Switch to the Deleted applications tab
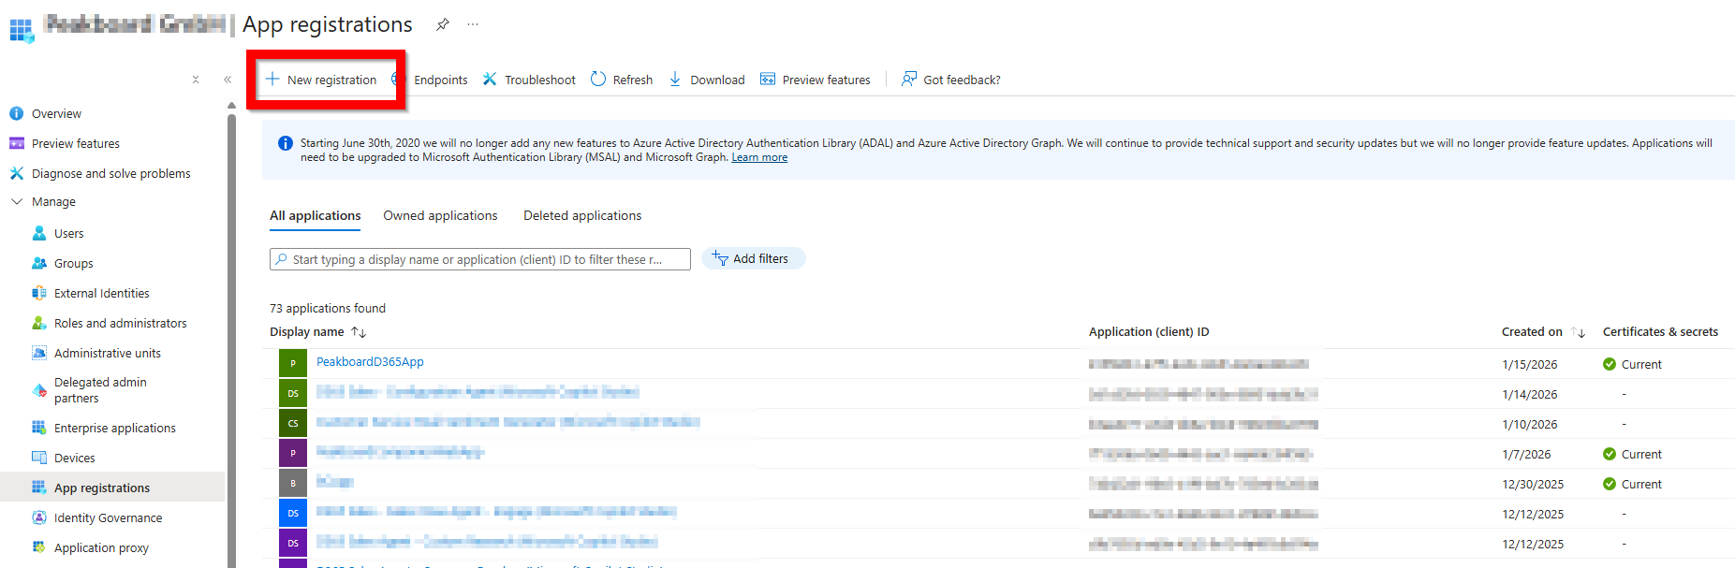 point(581,215)
